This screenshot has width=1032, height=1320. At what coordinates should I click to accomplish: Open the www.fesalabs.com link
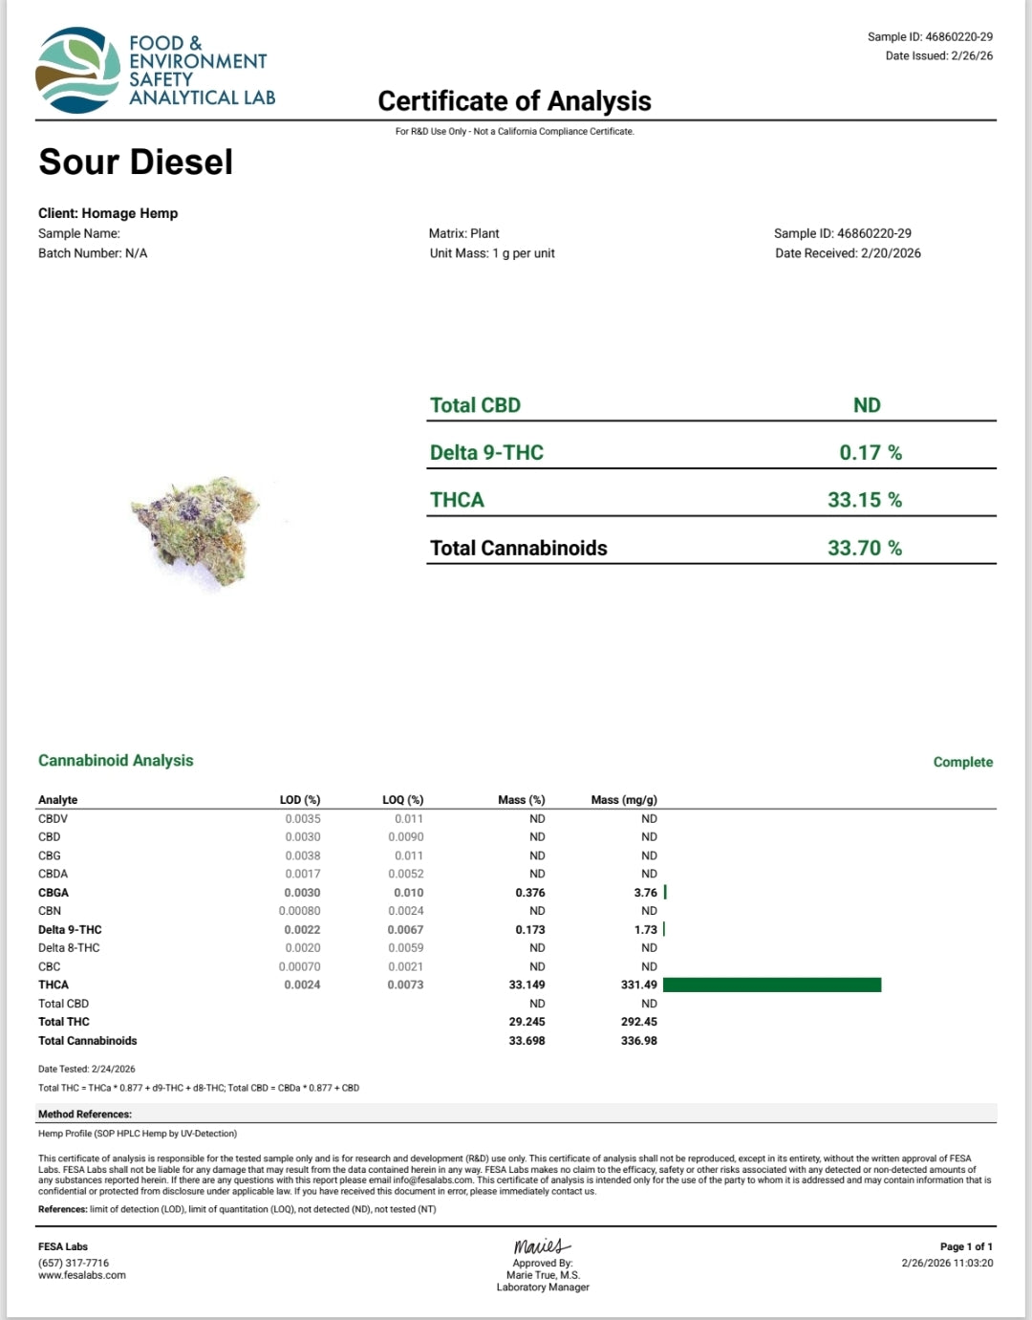pos(82,1275)
